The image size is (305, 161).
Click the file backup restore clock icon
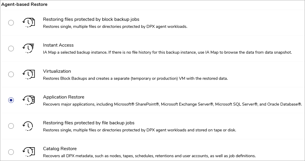coord(28,126)
